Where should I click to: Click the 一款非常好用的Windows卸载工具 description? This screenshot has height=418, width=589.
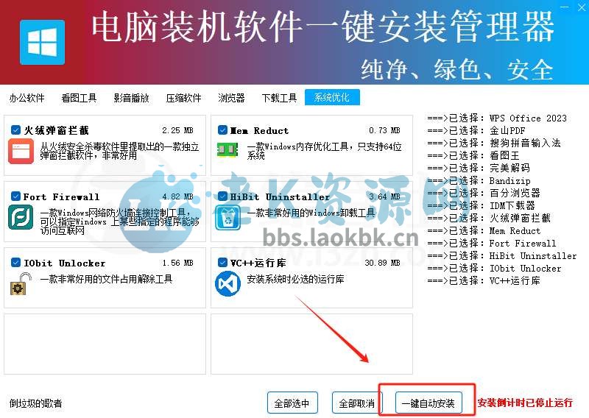311,213
